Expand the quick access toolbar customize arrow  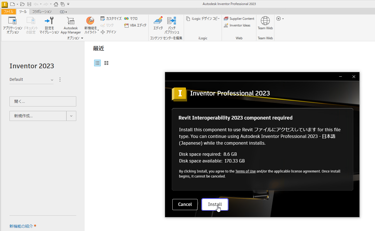[68, 4]
